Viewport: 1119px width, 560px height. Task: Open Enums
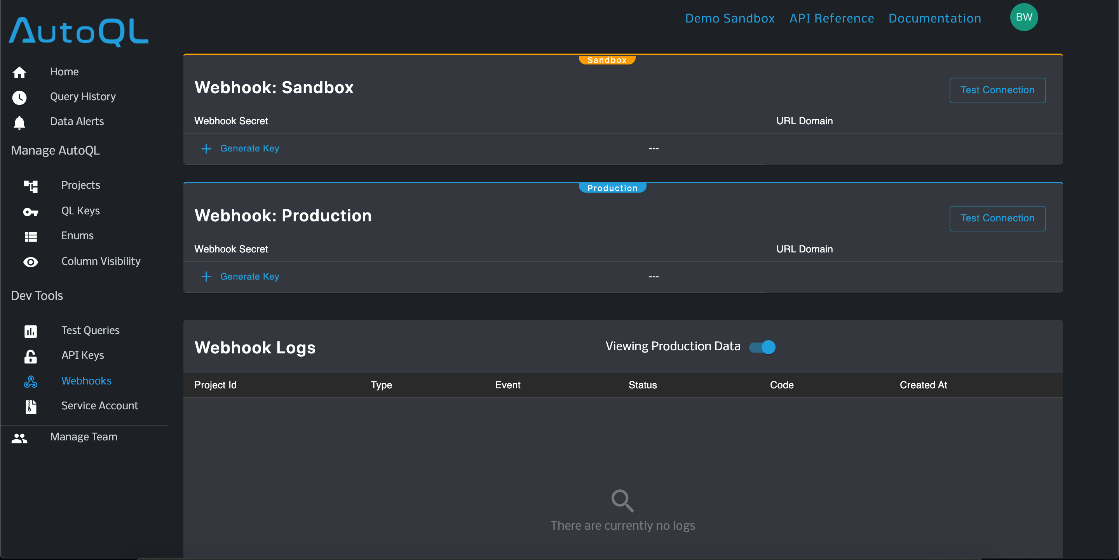77,236
